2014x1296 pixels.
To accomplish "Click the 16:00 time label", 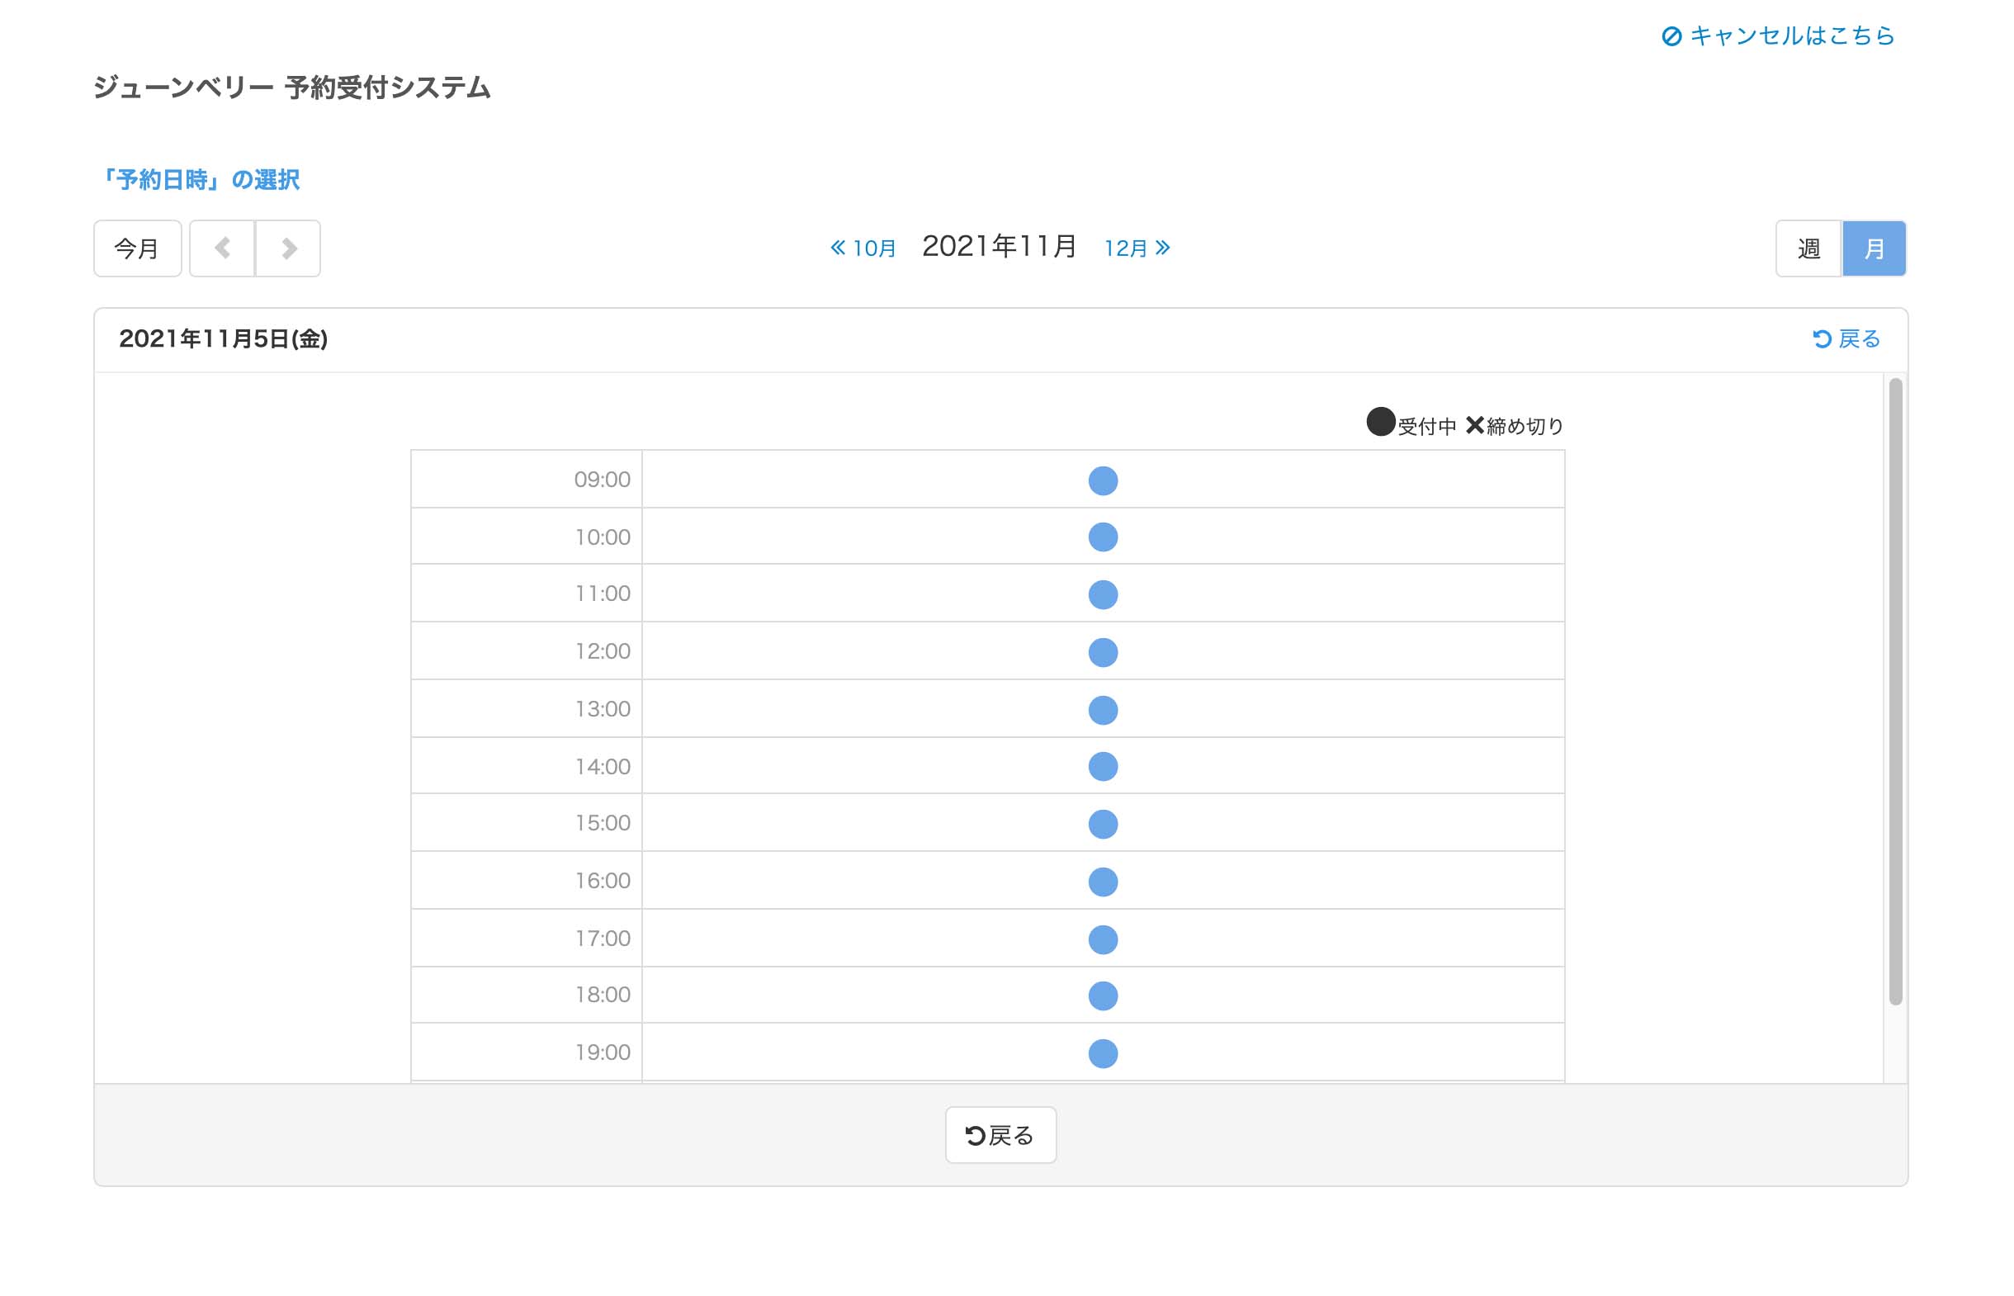I will click(603, 881).
